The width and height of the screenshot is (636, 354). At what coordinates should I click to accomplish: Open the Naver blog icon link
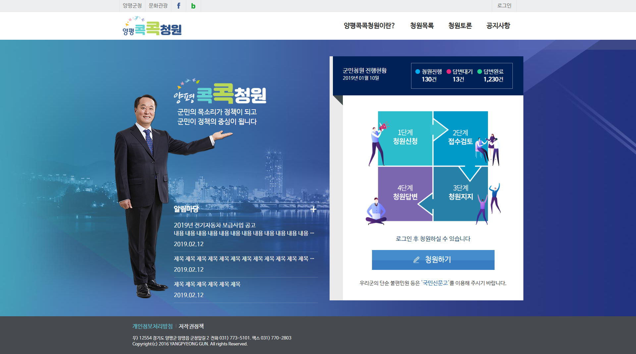tap(193, 6)
